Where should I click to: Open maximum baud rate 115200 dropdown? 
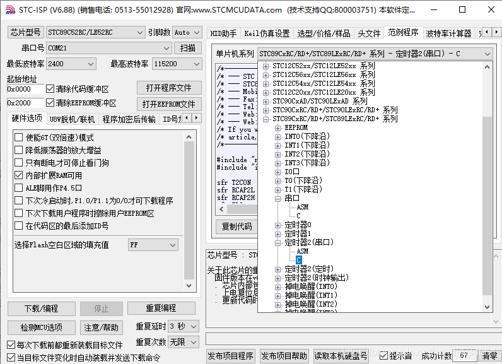tap(177, 64)
